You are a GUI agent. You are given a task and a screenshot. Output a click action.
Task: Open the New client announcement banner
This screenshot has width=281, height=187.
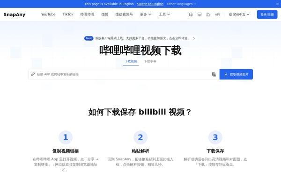pyautogui.click(x=140, y=38)
